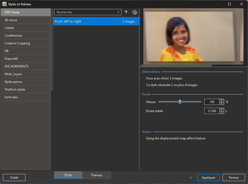This screenshot has height=184, width=248.
Task: Select the 3D move category
Action: click(25, 20)
